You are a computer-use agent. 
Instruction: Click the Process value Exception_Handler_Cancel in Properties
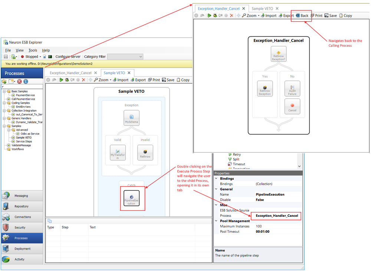[x=277, y=216]
